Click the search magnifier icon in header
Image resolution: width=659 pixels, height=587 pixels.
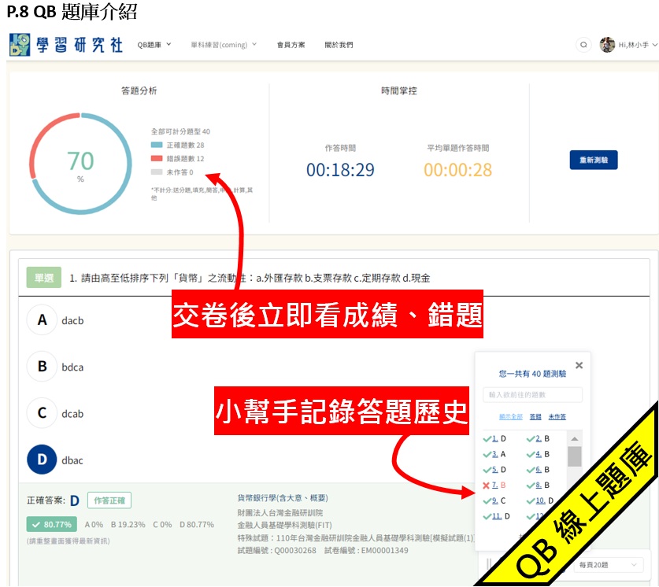point(583,45)
